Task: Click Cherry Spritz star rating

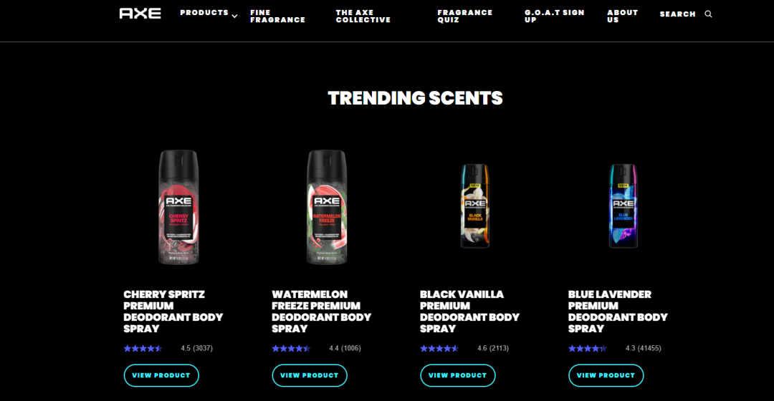Action: [x=143, y=348]
